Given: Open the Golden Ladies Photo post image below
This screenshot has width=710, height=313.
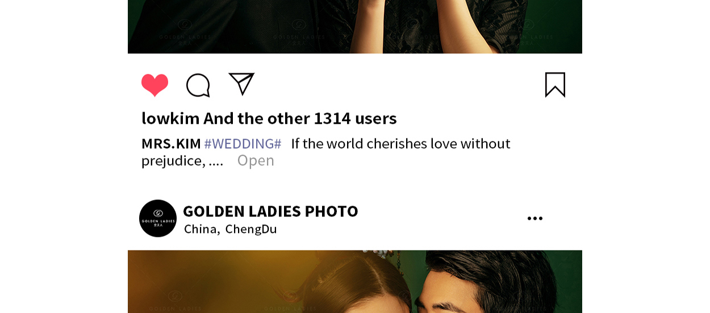Looking at the screenshot, I should 355,282.
